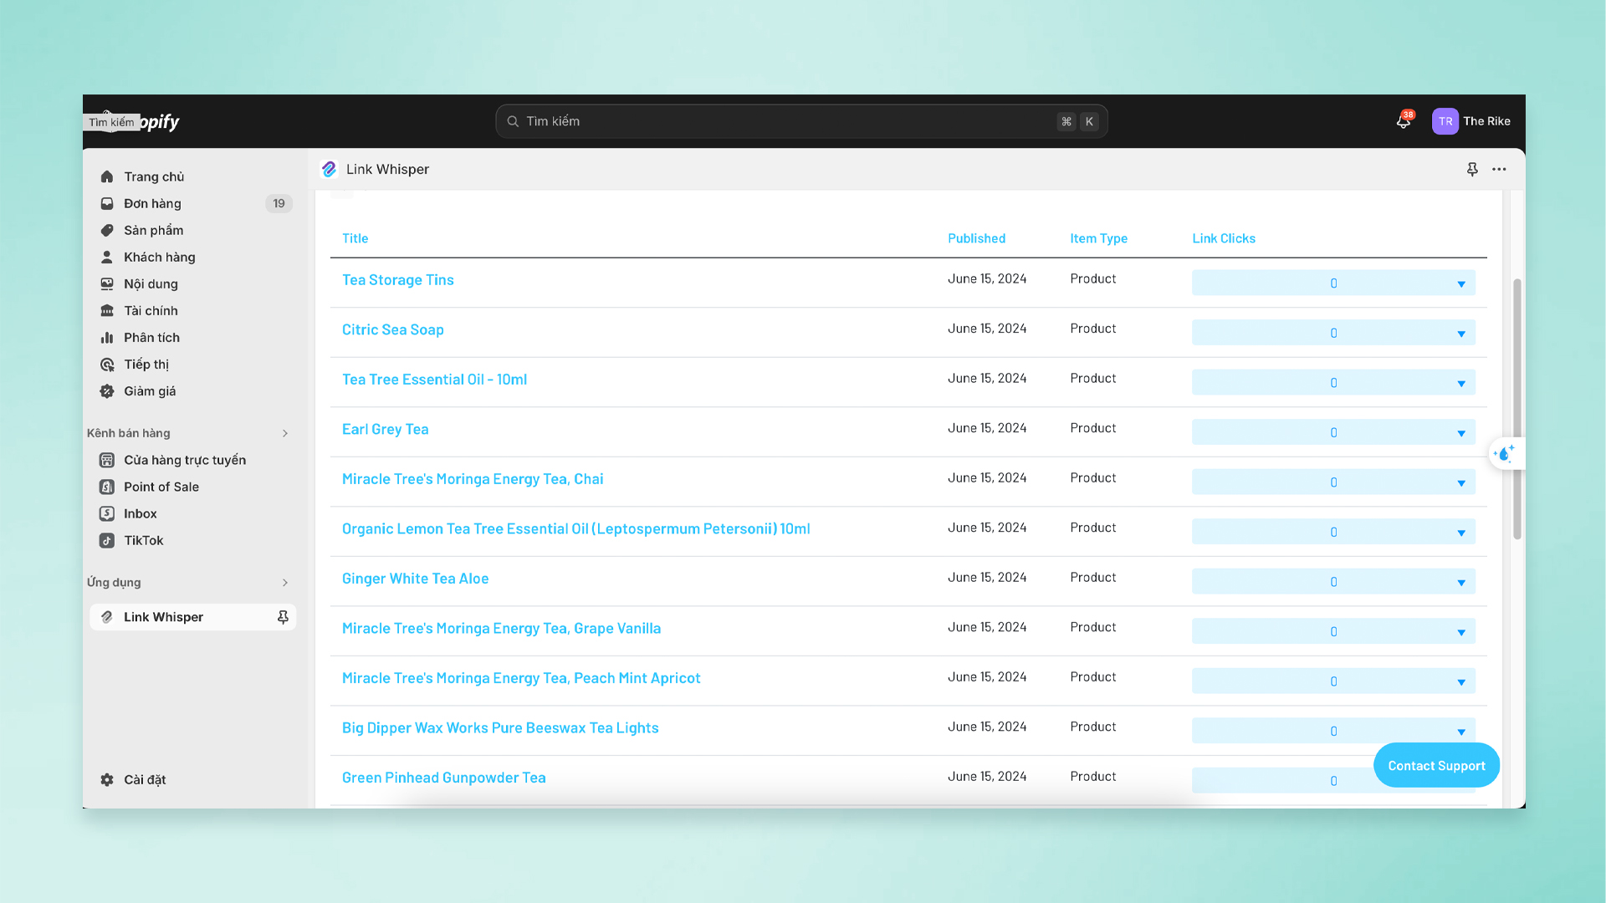Click the pin icon in app header

click(x=1472, y=170)
